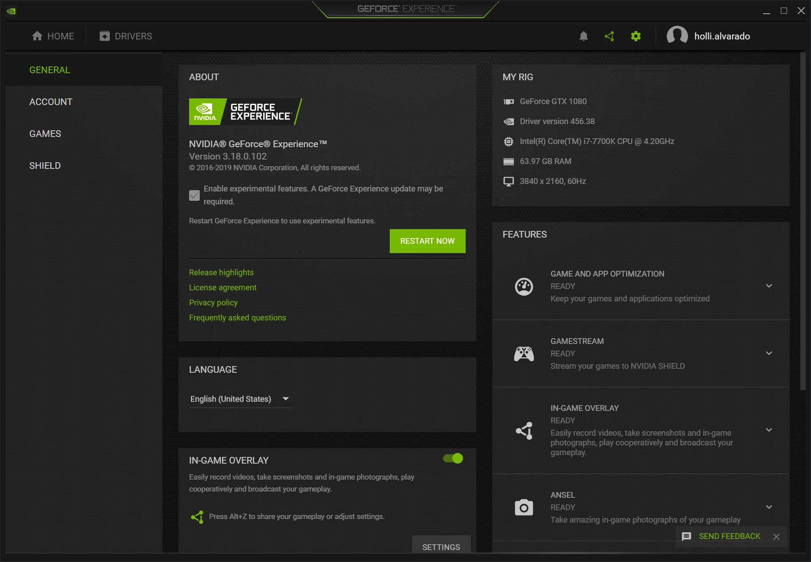
Task: Click the share icon in In-Game Overlay feature row
Action: point(524,430)
